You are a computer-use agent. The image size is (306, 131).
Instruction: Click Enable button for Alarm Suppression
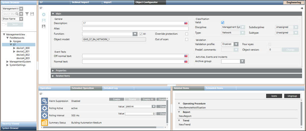click(x=116, y=99)
